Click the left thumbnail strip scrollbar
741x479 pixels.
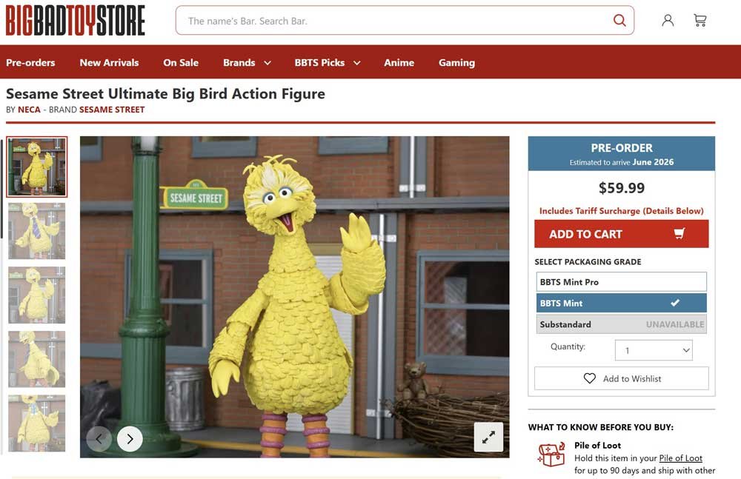pos(2,189)
